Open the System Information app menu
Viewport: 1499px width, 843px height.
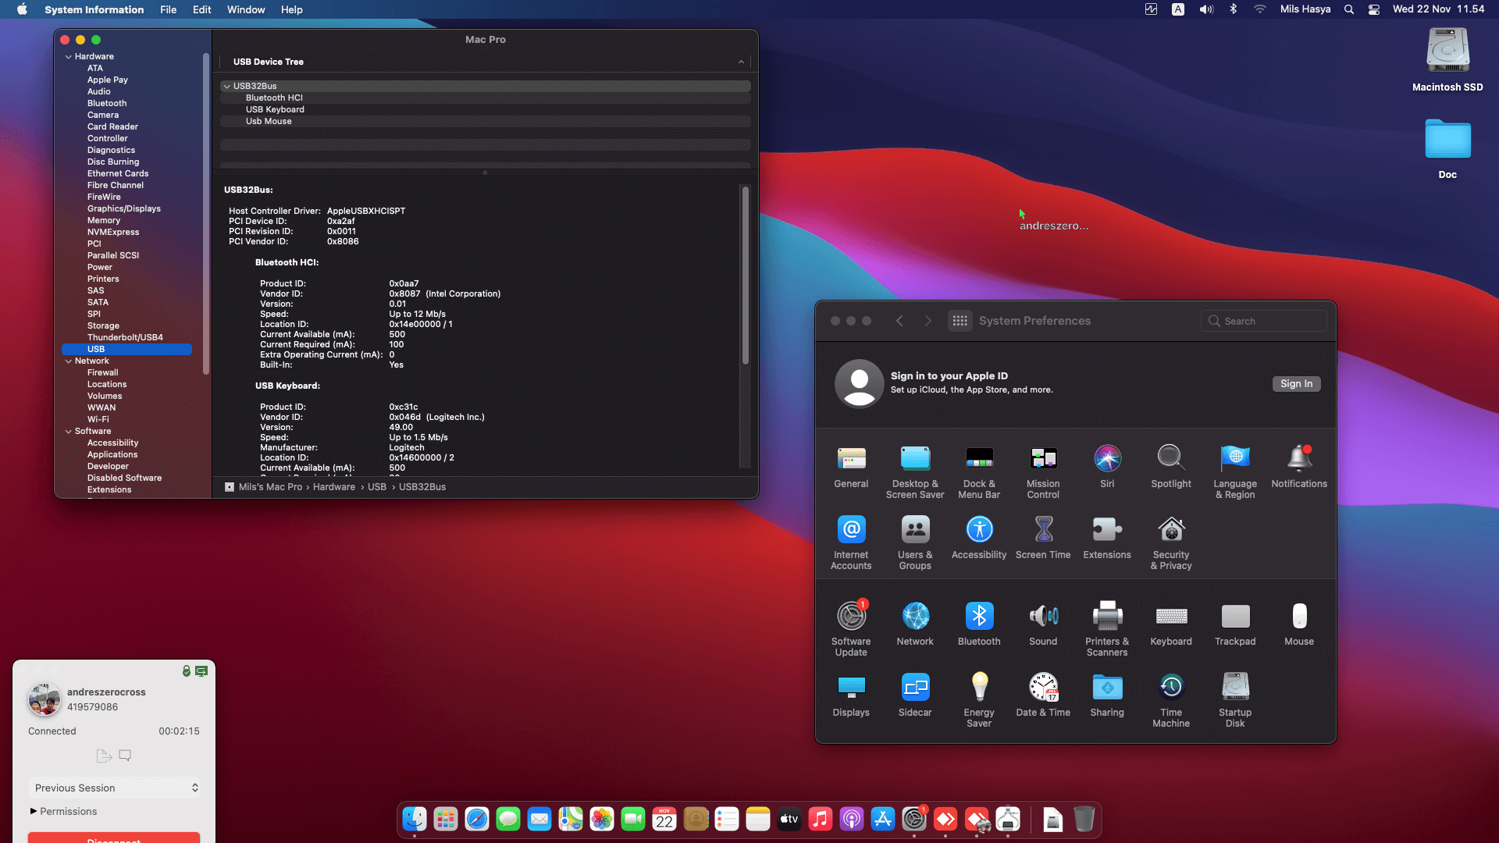click(94, 9)
